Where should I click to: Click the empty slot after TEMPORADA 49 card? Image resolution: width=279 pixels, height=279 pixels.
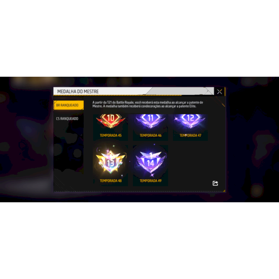[x=190, y=166]
